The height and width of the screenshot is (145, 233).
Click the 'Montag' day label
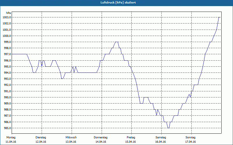(11, 137)
